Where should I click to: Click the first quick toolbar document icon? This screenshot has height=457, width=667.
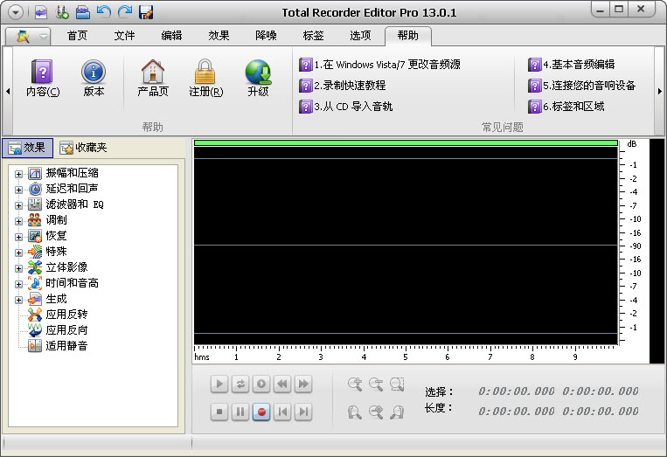click(41, 12)
